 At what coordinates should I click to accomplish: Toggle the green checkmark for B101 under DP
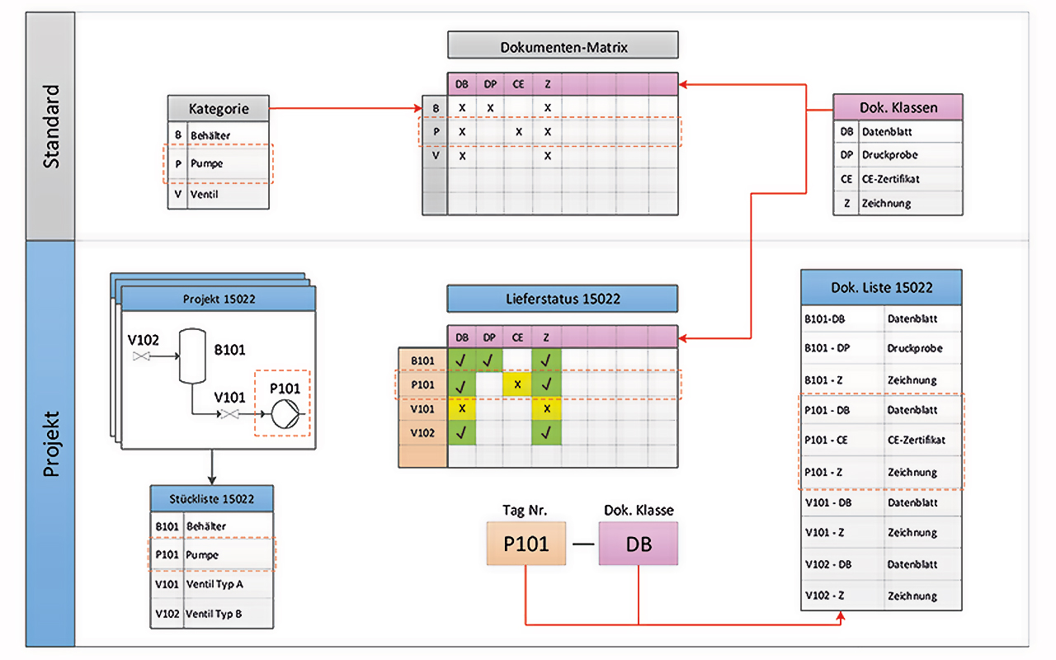pos(489,361)
